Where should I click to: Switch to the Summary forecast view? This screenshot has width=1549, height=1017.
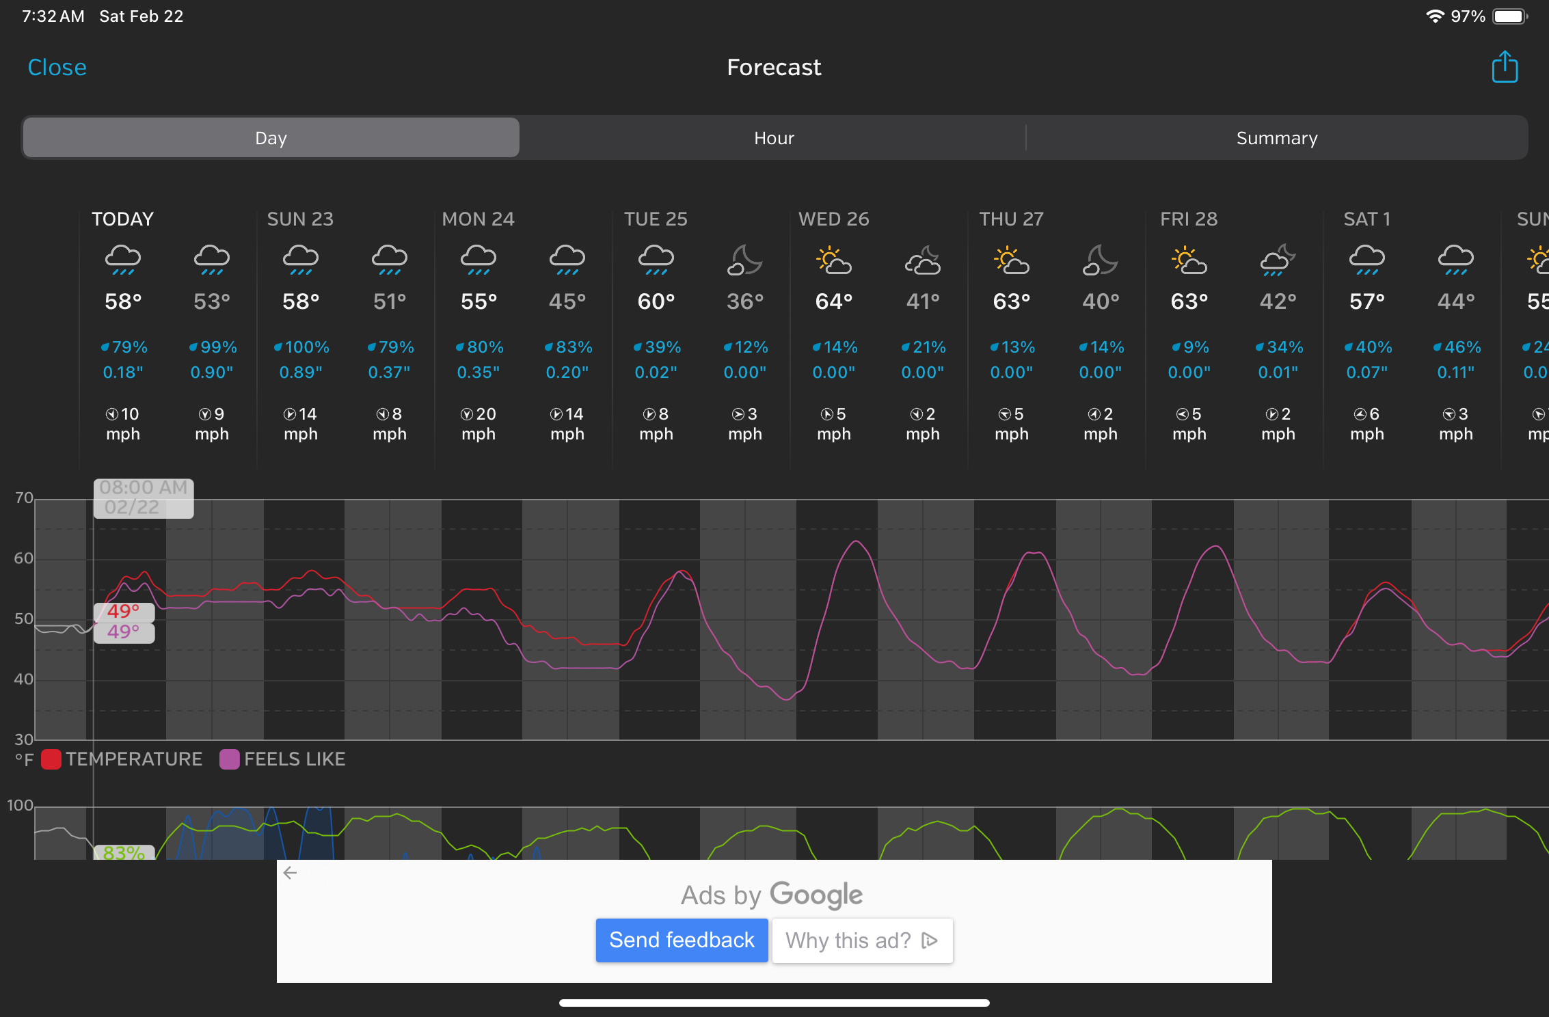[x=1276, y=138]
